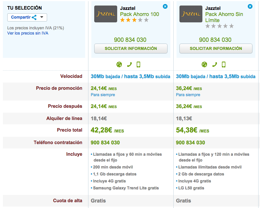260x208 pixels.
Task: Click Para siempre under the 24,14€ price
Action: pyautogui.click(x=103, y=95)
